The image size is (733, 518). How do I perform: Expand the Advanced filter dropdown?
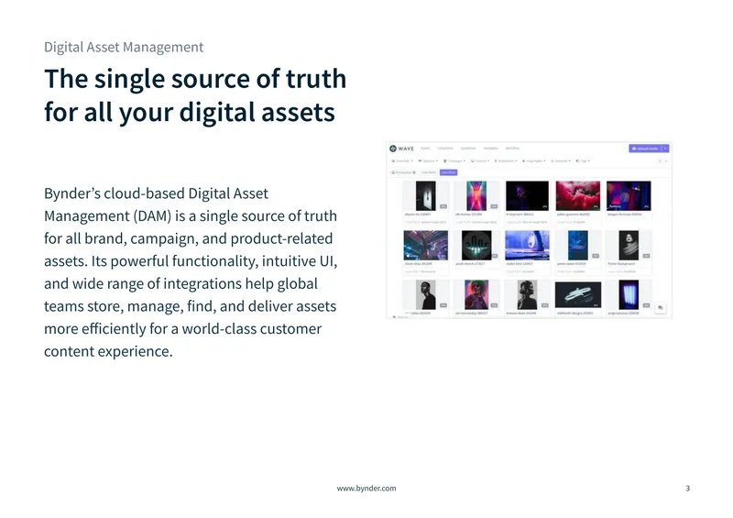point(561,161)
